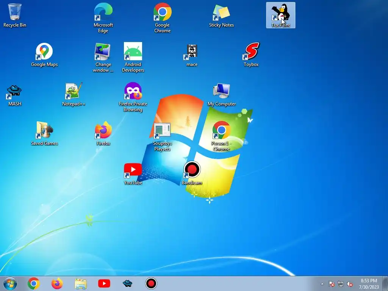
Task: Open the muted volume tray icon
Action: [x=350, y=284]
